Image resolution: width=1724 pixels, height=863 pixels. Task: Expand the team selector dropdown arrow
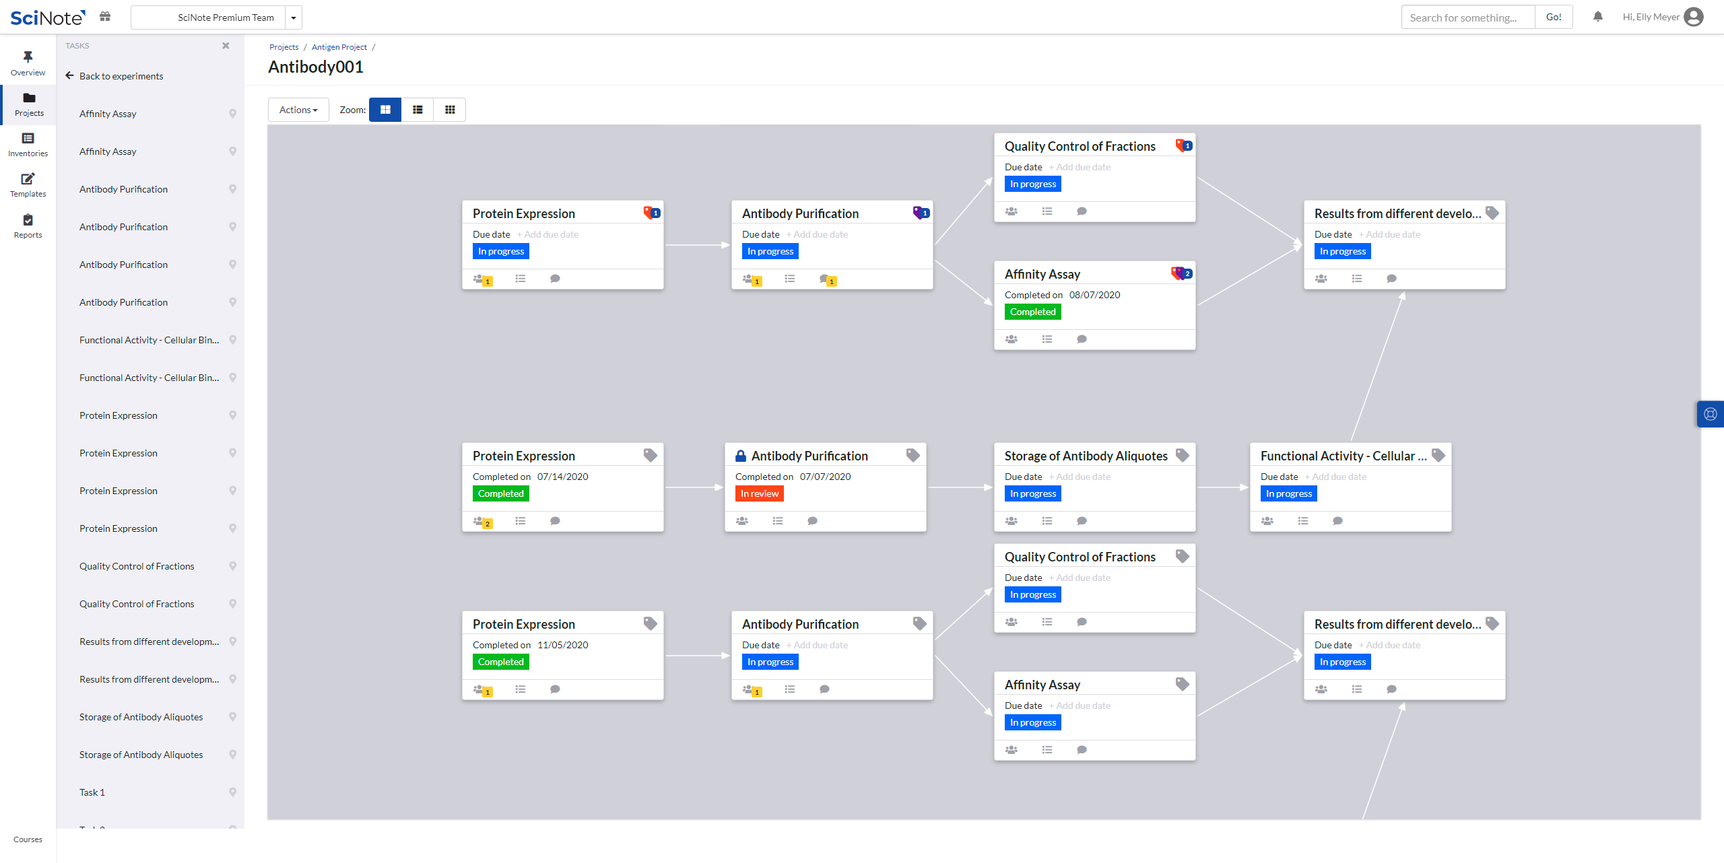click(x=294, y=17)
